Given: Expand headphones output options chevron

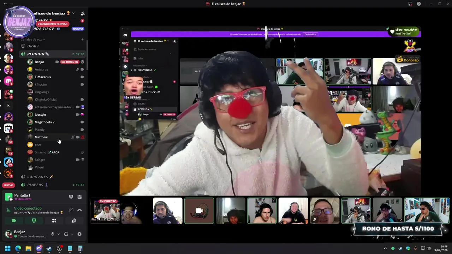Looking at the screenshot, I should pos(72,234).
